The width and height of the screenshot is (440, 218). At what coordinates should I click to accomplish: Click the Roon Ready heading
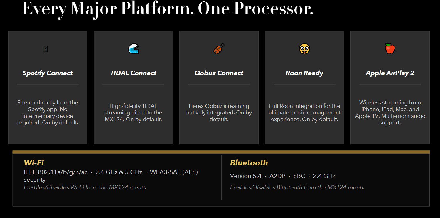[304, 73]
